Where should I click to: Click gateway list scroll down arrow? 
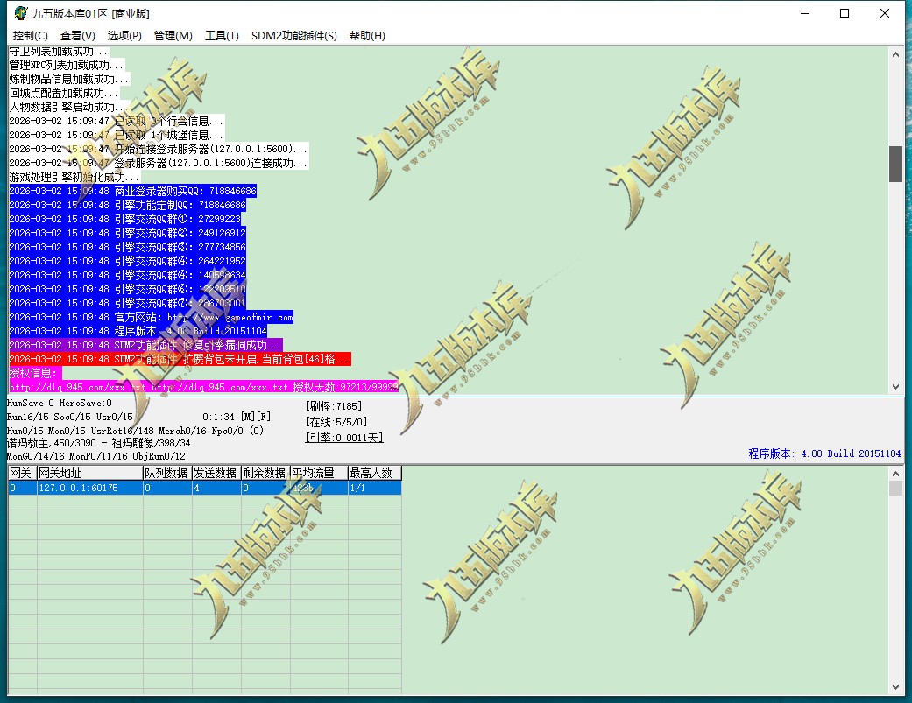(x=895, y=687)
